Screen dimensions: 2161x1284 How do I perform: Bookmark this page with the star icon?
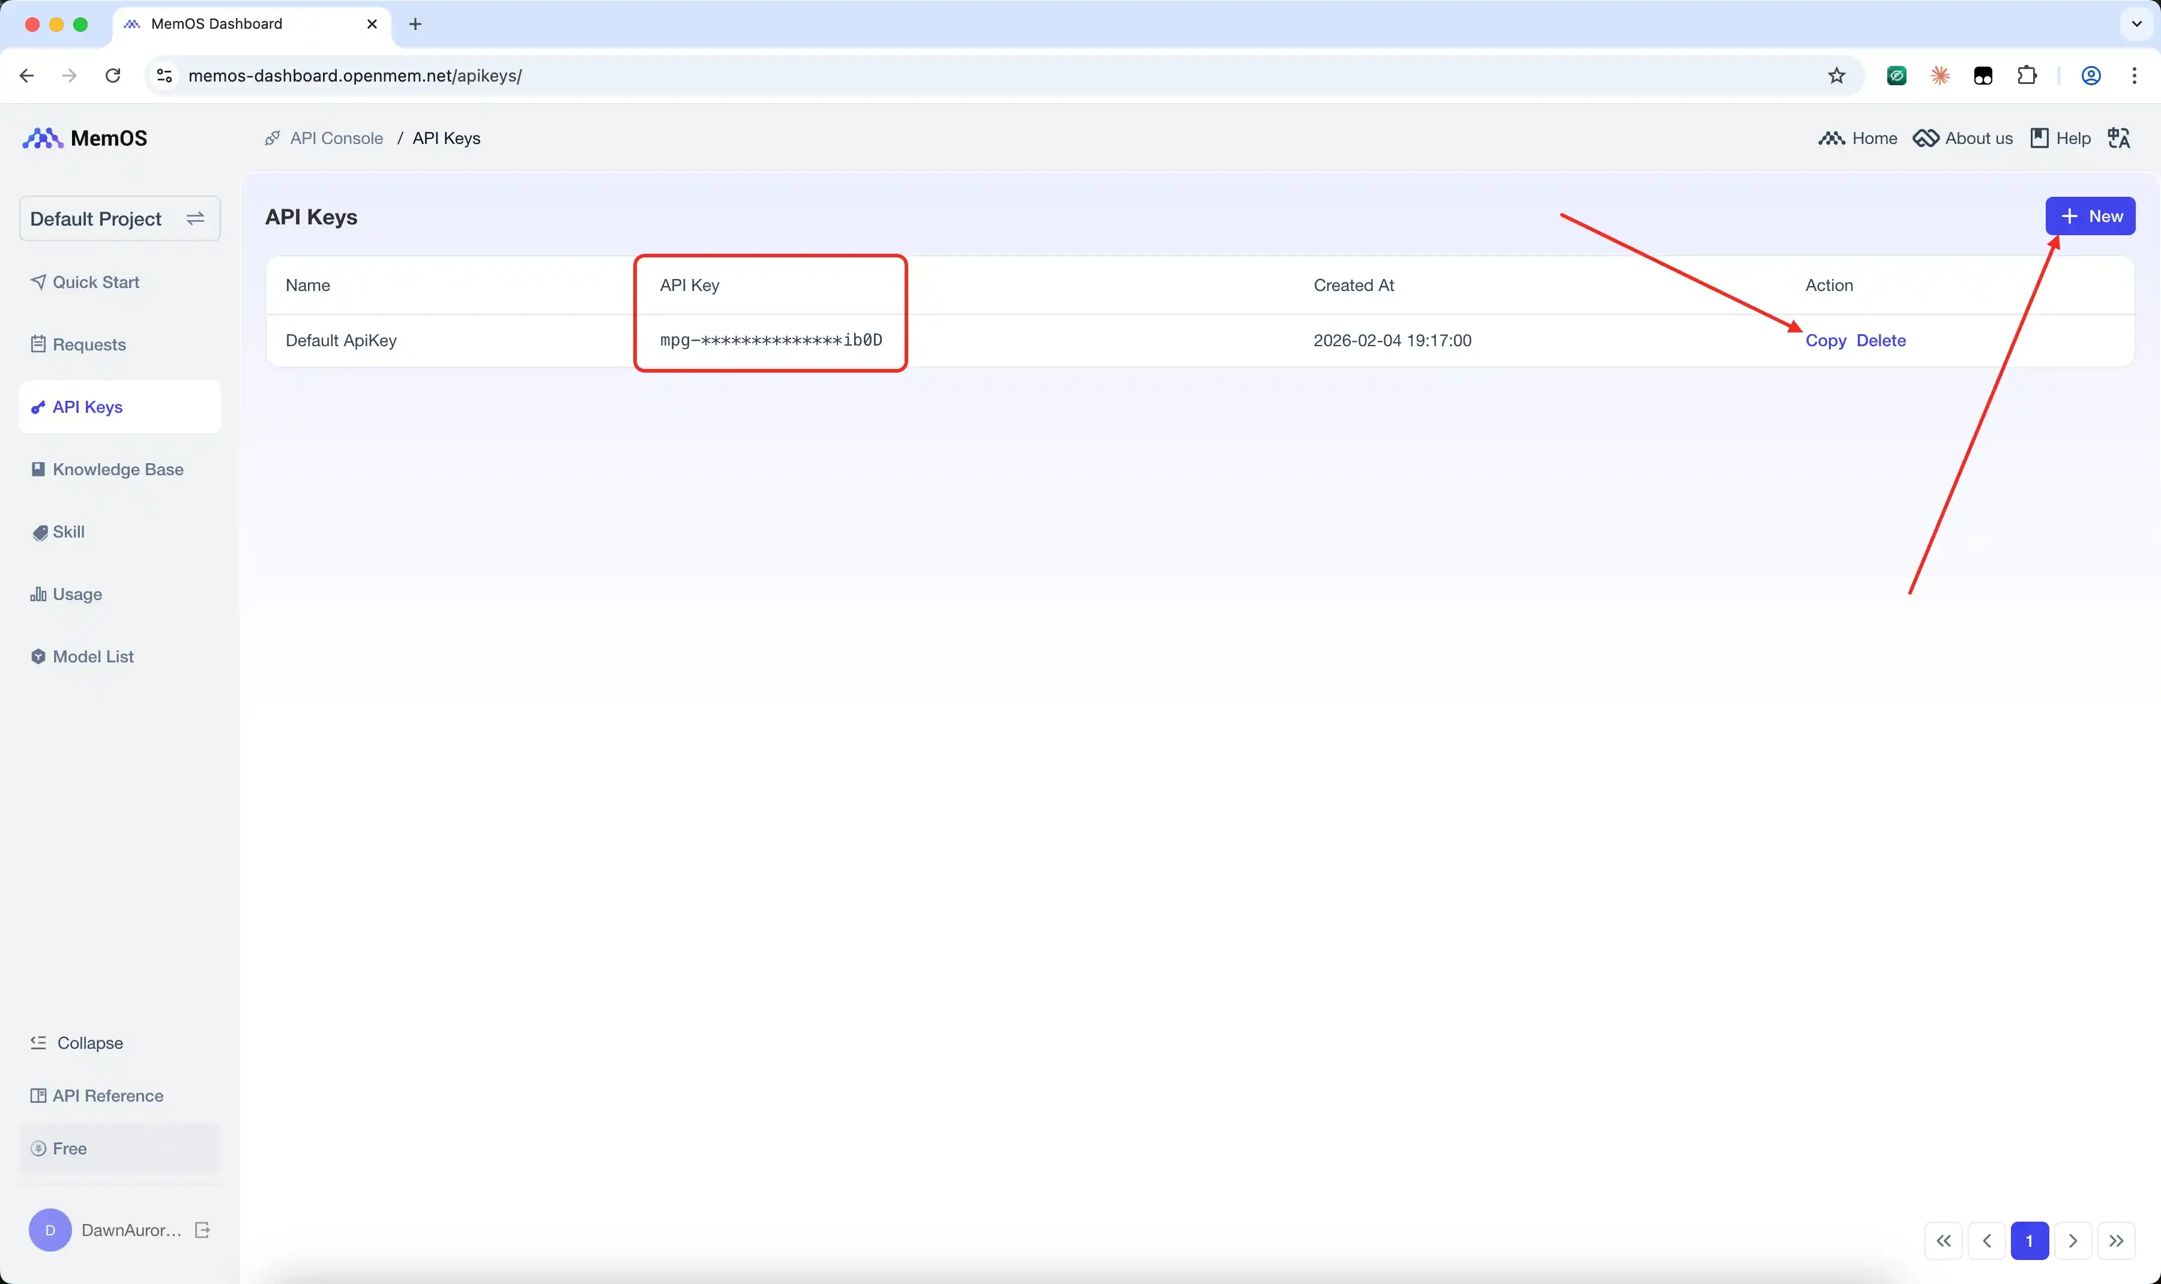point(1836,76)
